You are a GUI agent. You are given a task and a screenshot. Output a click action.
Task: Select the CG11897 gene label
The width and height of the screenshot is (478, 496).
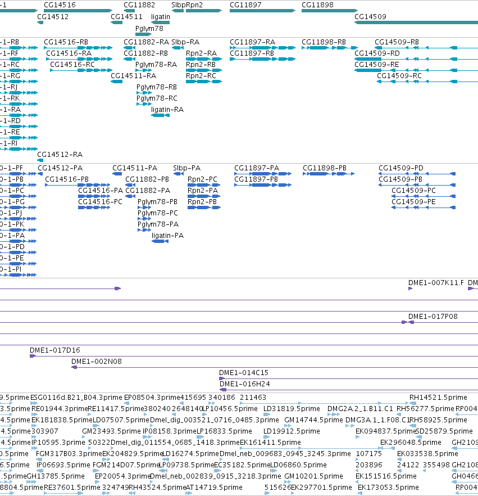(x=245, y=5)
